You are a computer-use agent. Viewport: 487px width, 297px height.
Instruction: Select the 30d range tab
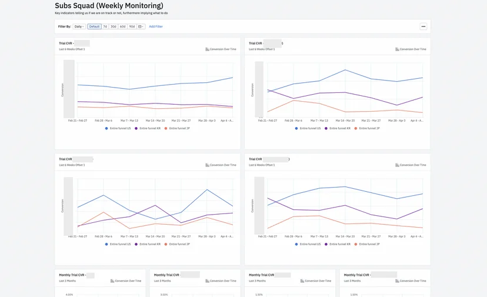click(x=114, y=26)
